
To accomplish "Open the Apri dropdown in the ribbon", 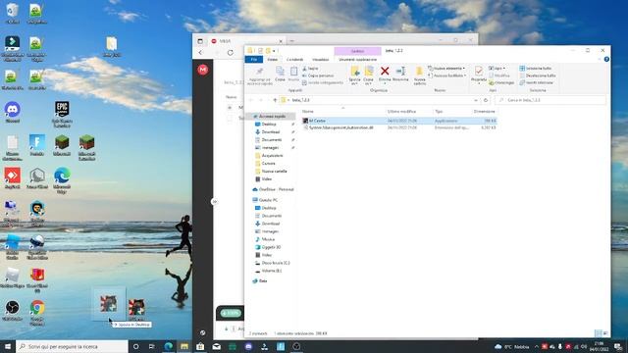I will point(497,69).
